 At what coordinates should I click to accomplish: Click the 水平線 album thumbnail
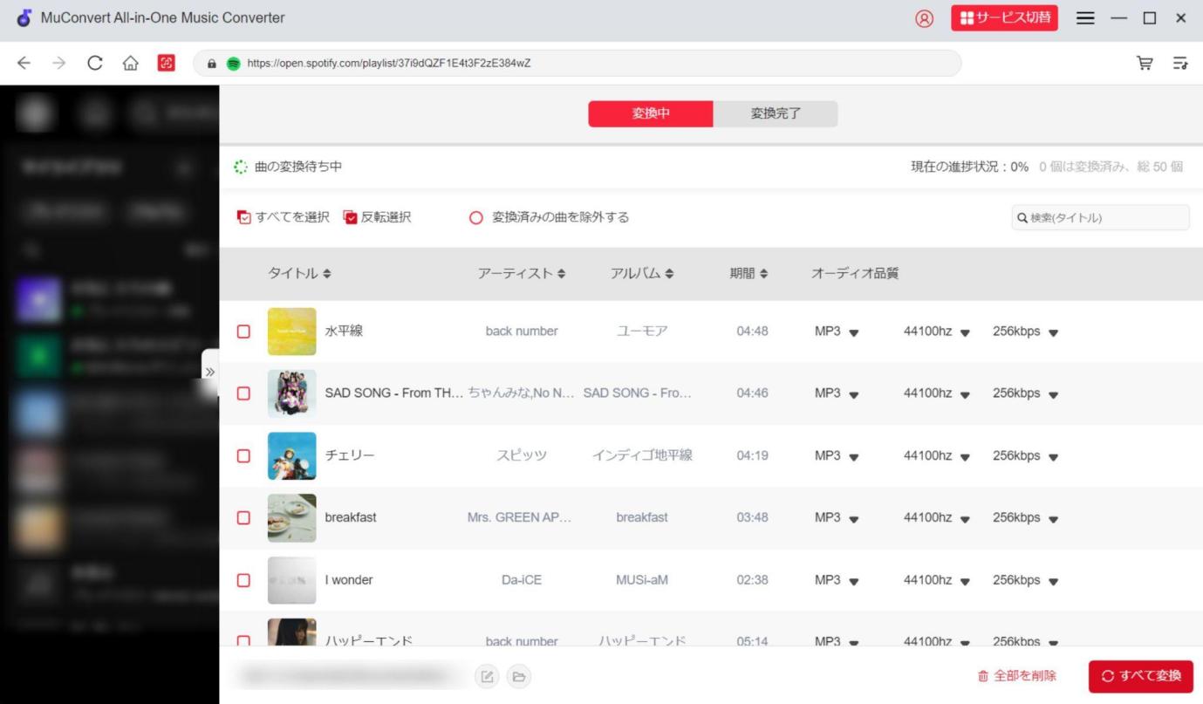(x=291, y=331)
